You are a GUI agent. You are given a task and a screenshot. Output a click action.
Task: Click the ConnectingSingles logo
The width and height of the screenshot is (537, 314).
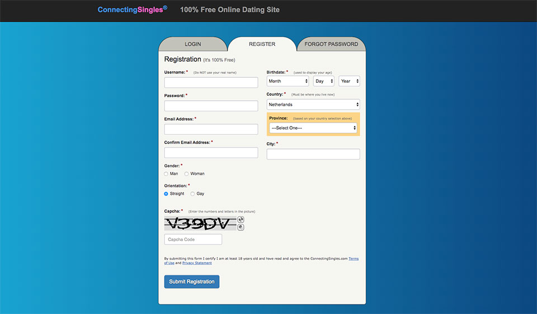pos(132,10)
